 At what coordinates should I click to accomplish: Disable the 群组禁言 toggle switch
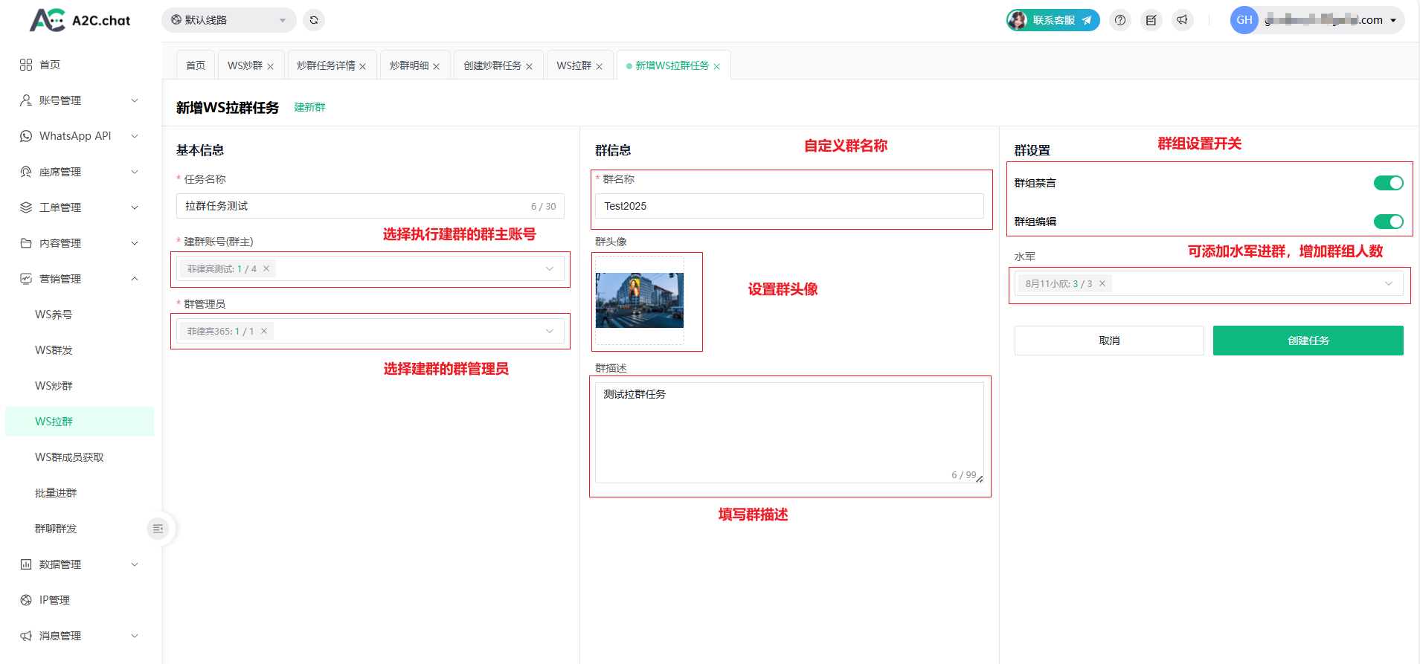(1388, 183)
